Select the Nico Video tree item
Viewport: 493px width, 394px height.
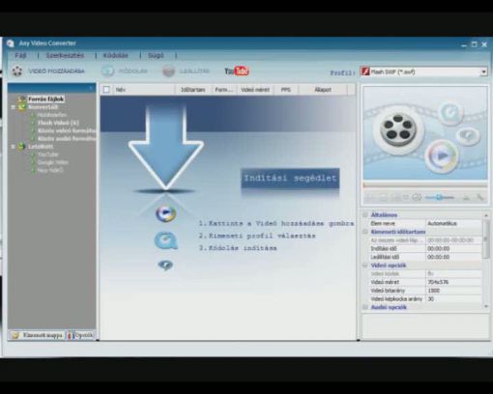(x=50, y=170)
